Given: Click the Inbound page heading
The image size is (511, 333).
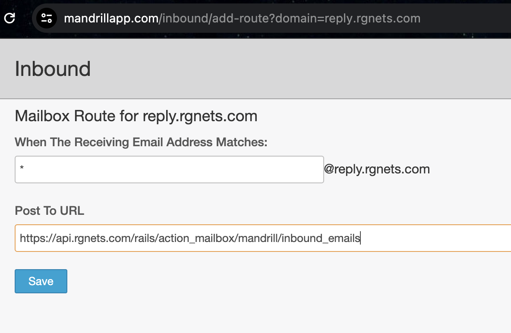Looking at the screenshot, I should coord(53,69).
